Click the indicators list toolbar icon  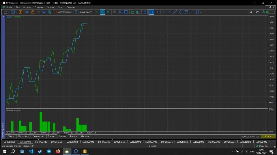tap(13, 12)
